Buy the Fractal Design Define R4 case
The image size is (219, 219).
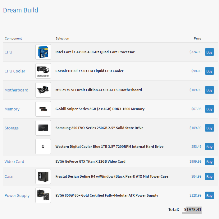pos(209,176)
